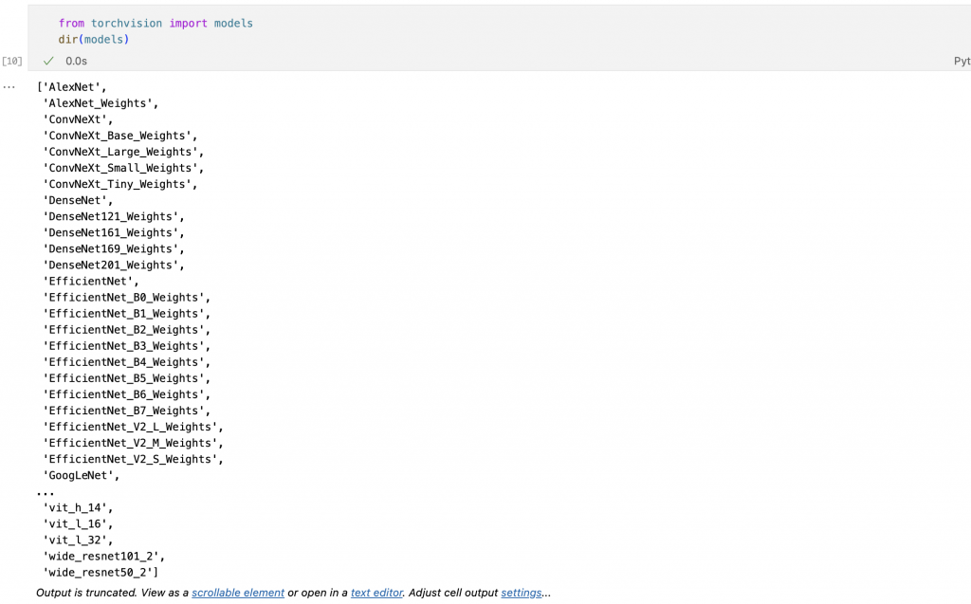Select 'DenseNet161_Weights' line
This screenshot has width=971, height=604.
click(114, 232)
